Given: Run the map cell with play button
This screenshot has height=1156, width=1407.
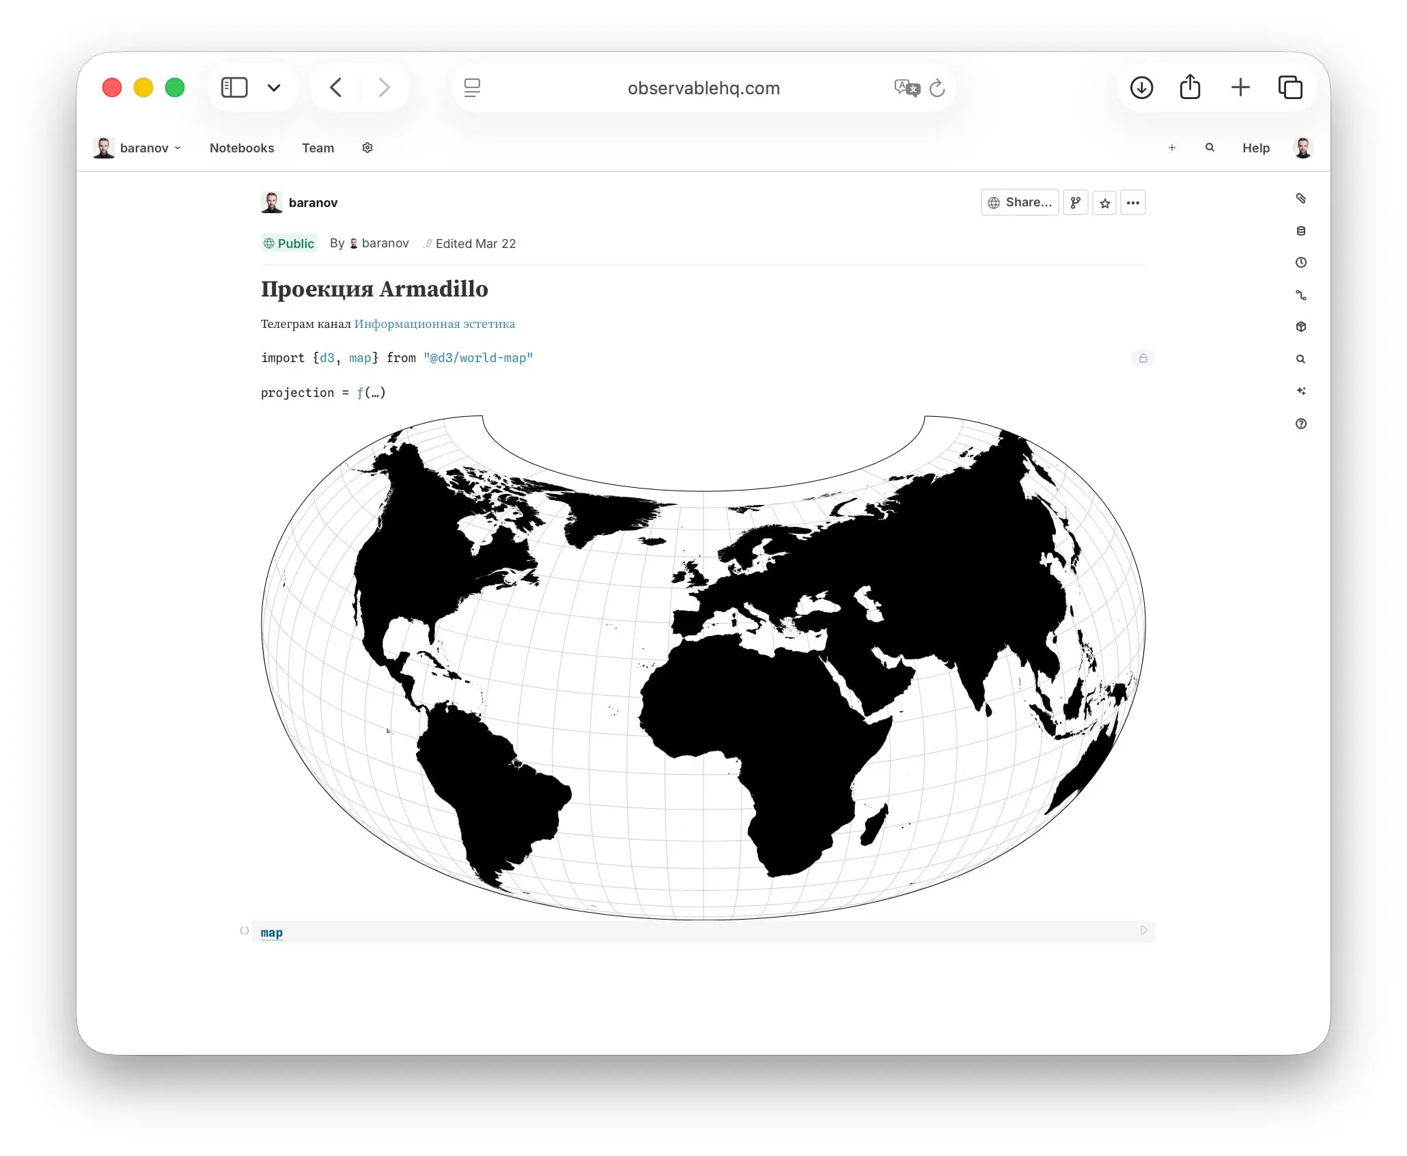Looking at the screenshot, I should point(1144,930).
